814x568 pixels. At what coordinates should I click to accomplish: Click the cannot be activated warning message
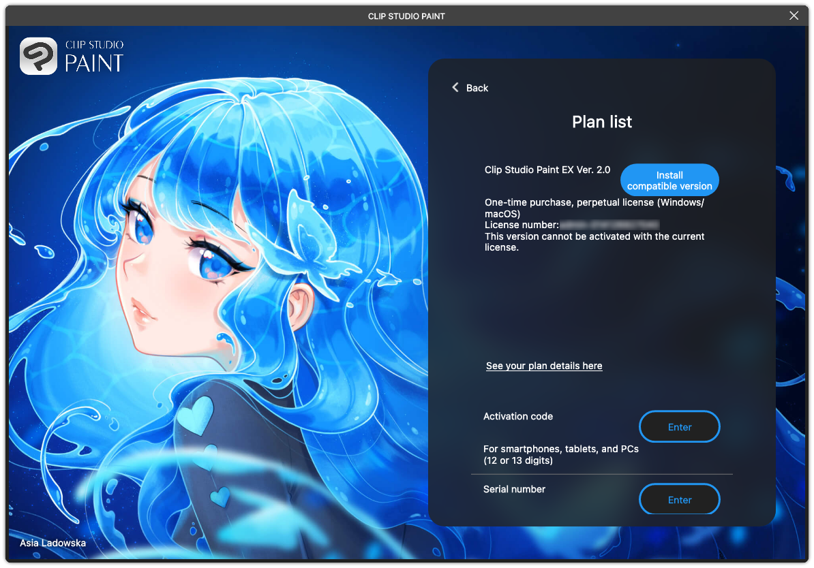tap(594, 242)
